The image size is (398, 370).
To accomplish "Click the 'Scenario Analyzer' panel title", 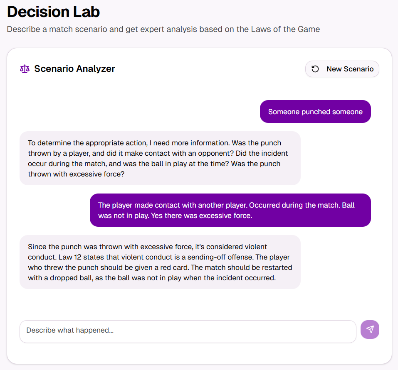I will [74, 69].
